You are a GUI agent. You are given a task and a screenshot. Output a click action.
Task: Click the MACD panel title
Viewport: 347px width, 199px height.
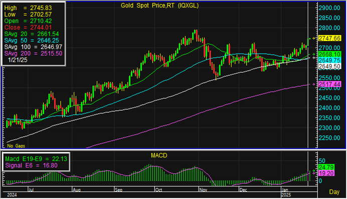[x=159, y=155]
